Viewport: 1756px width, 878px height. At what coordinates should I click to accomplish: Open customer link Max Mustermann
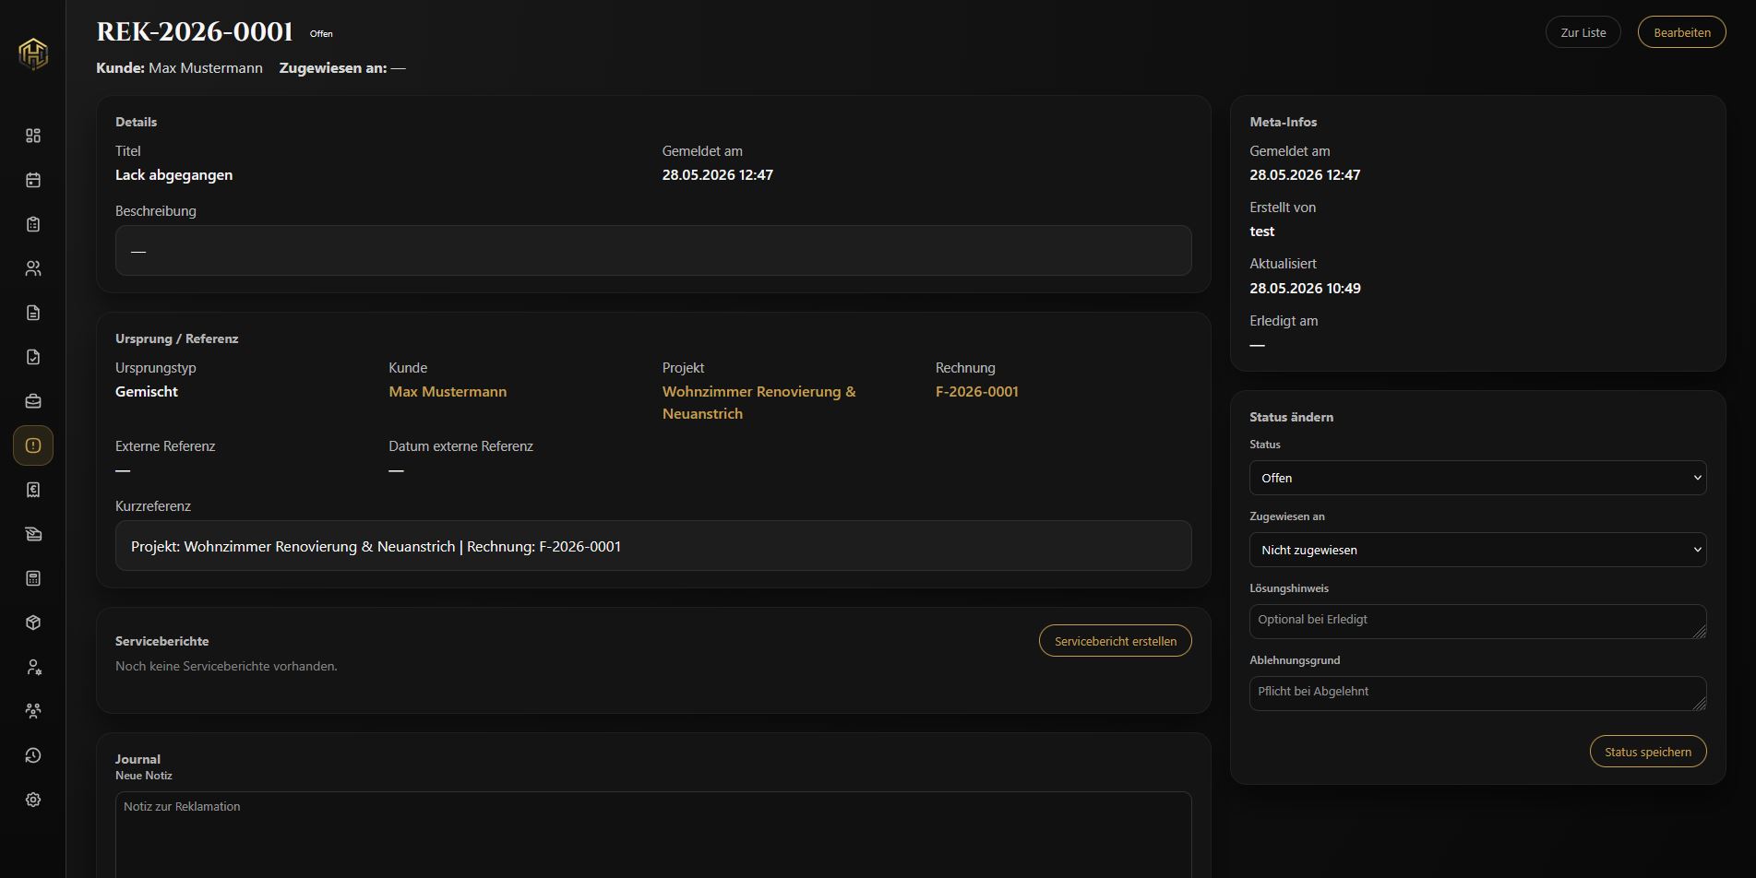pyautogui.click(x=448, y=392)
